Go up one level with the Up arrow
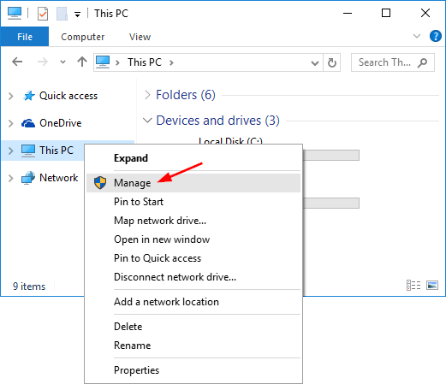The image size is (446, 384). click(82, 62)
